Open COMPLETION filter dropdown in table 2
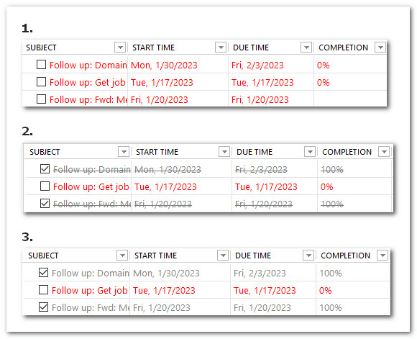Viewport: 417px width, 339px height. click(384, 152)
